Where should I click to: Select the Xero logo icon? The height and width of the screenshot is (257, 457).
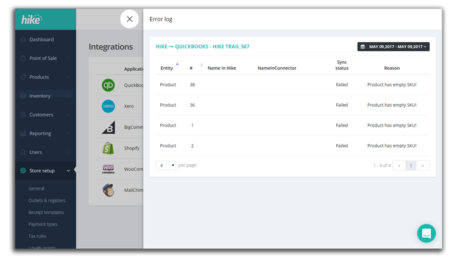tap(108, 106)
